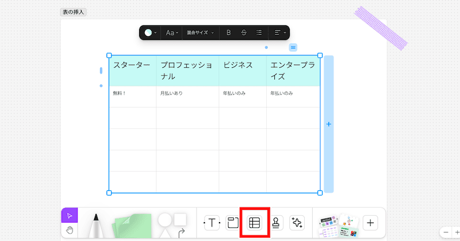Select the Hand tool

point(69,231)
